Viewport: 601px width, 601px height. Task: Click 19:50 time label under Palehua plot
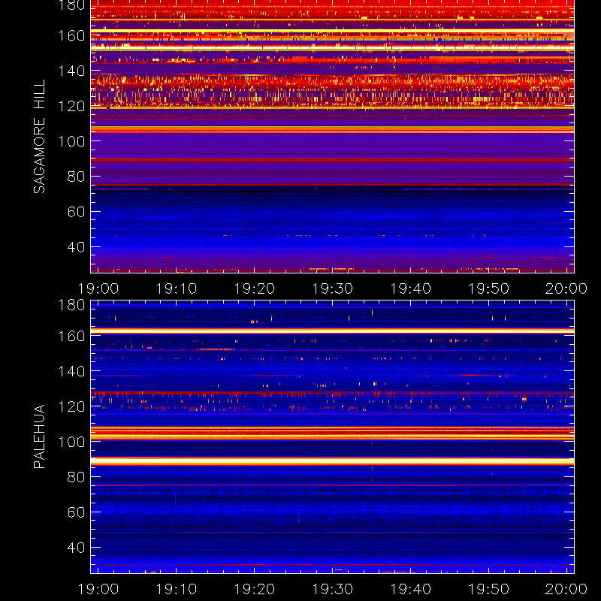(x=489, y=589)
